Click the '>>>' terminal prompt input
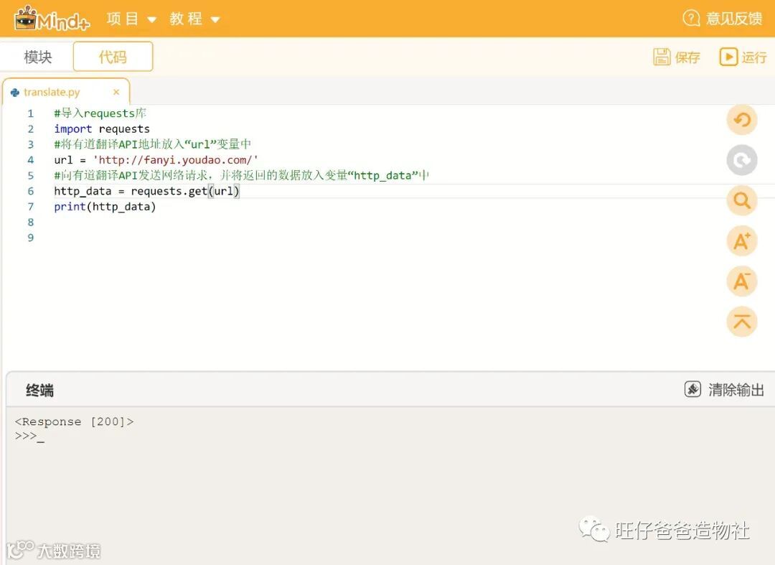 [x=29, y=436]
